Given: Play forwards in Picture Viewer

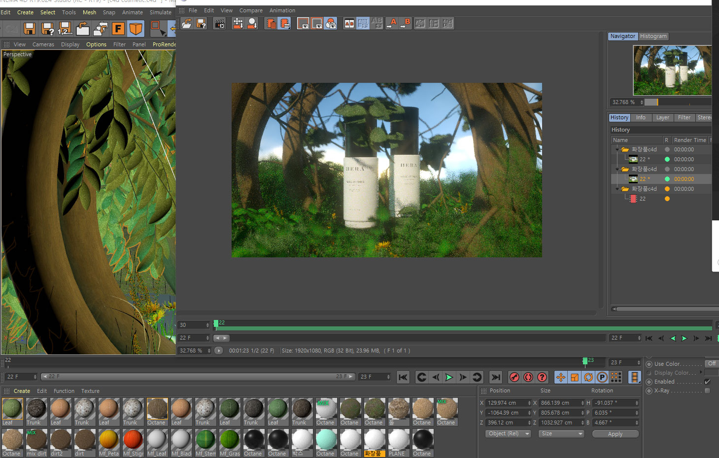Looking at the screenshot, I should tap(684, 338).
